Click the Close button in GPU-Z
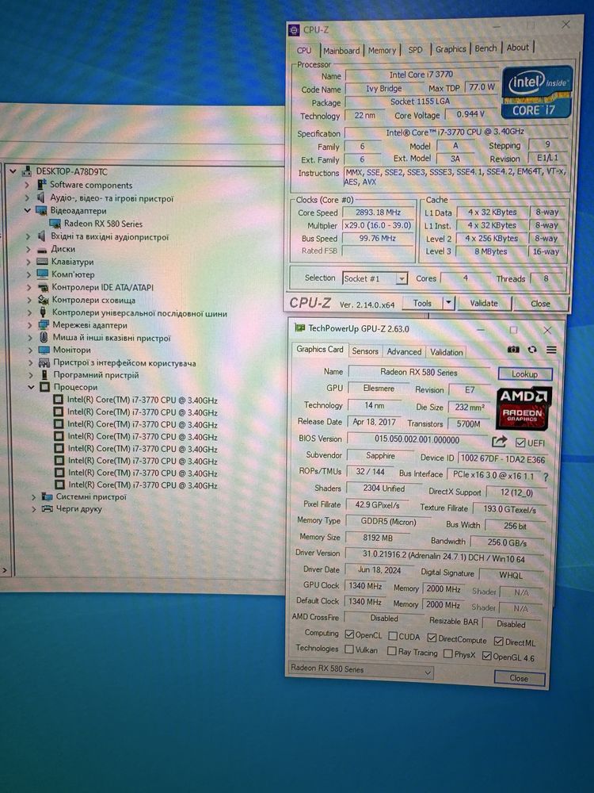The width and height of the screenshot is (594, 793). click(520, 678)
